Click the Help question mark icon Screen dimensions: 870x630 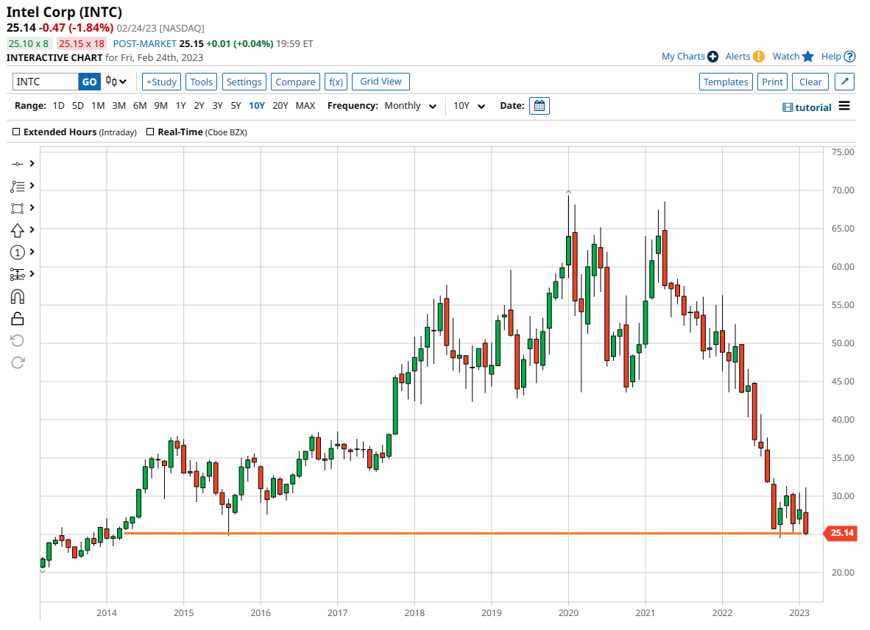click(849, 57)
